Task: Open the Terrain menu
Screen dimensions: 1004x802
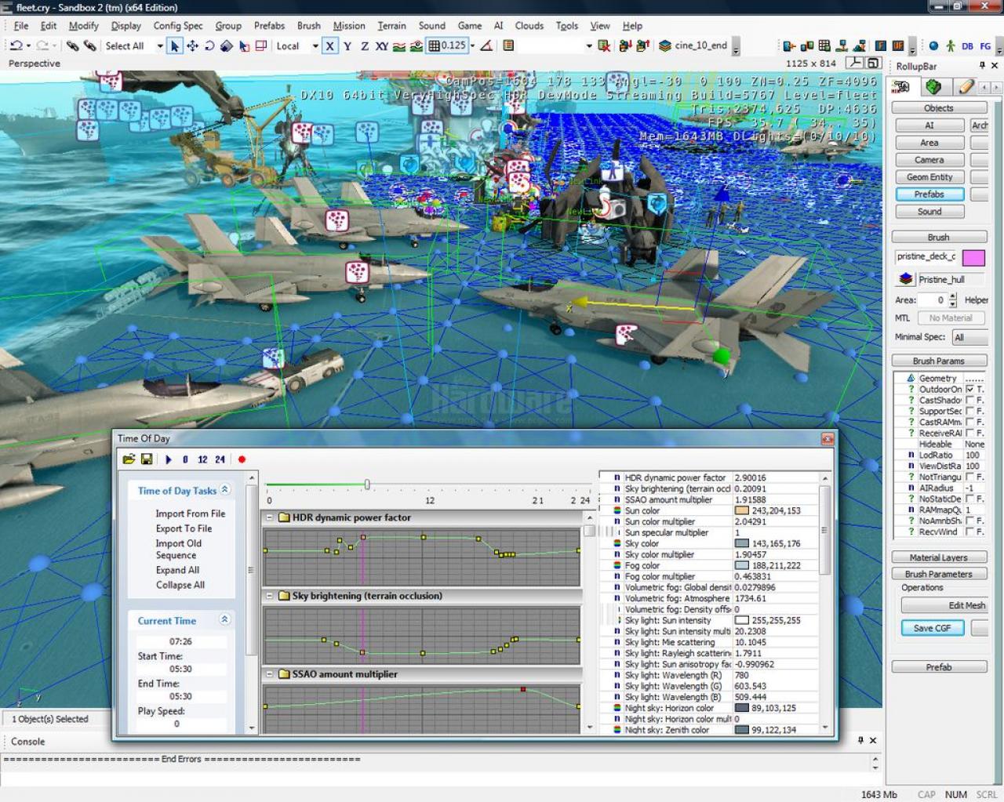Action: (x=391, y=26)
